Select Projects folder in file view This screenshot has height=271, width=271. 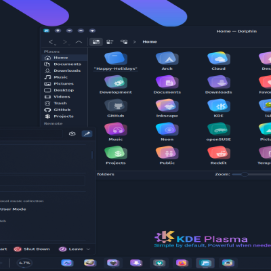click(116, 152)
